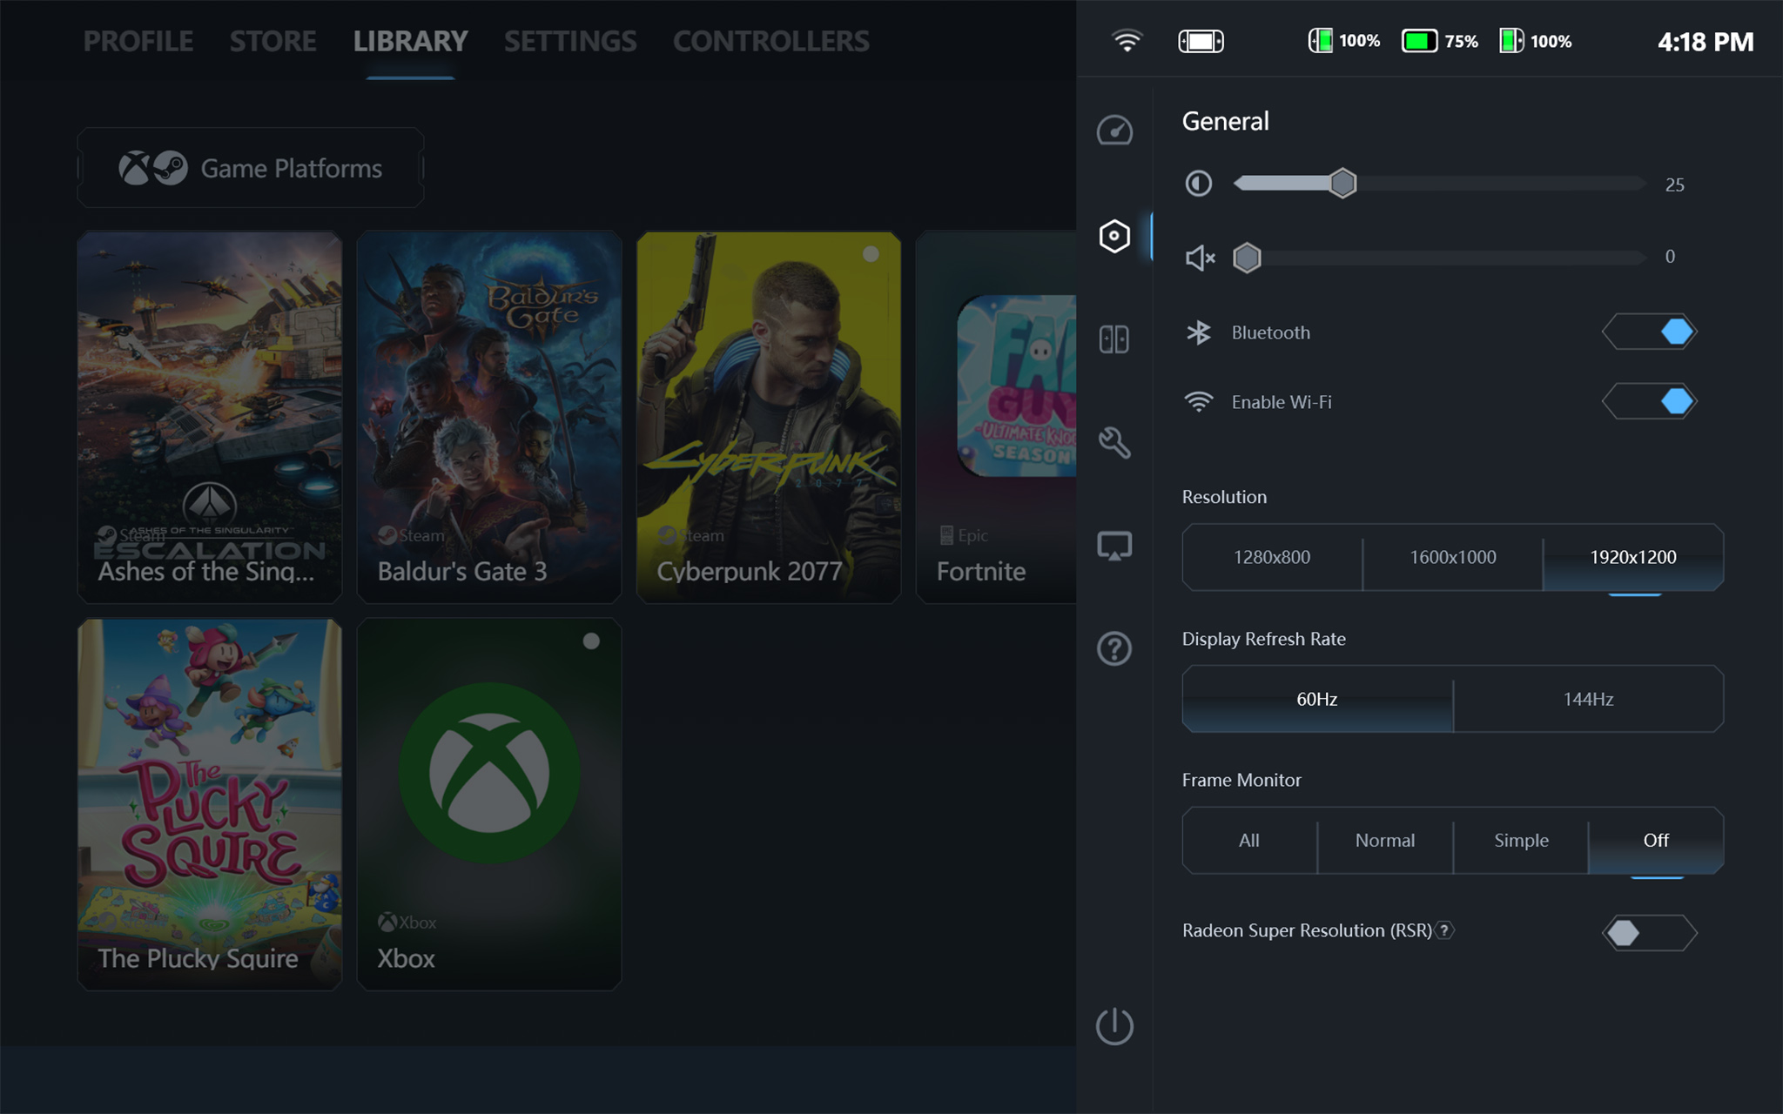
Task: Select the General settings hexagon icon
Action: (1114, 236)
